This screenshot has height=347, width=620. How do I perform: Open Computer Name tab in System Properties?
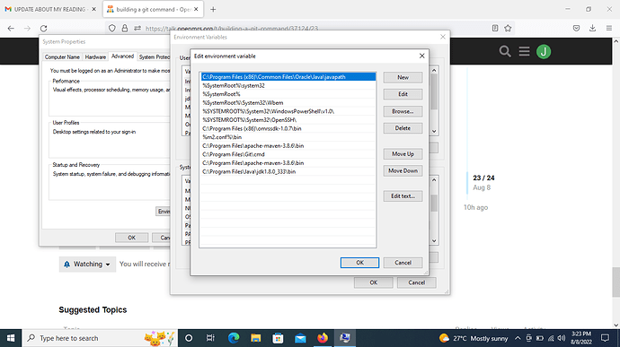pos(62,57)
